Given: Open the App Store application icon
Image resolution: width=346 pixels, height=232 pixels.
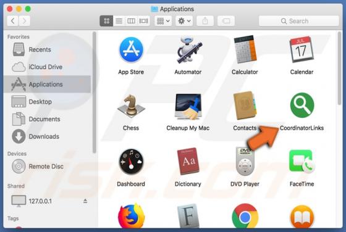Looking at the screenshot, I should (x=131, y=50).
